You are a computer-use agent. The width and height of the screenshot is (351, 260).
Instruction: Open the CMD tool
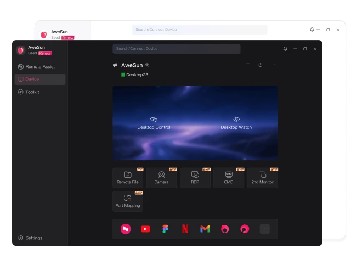click(x=229, y=178)
